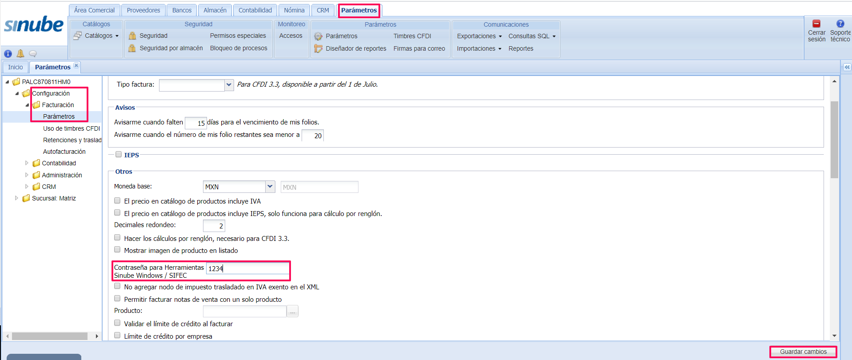Click the Cerrar sesión red icon
This screenshot has width=852, height=360.
click(816, 24)
